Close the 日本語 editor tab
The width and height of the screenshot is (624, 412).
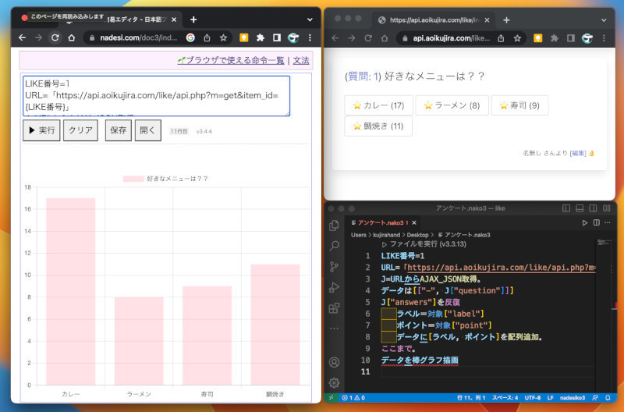pos(174,20)
